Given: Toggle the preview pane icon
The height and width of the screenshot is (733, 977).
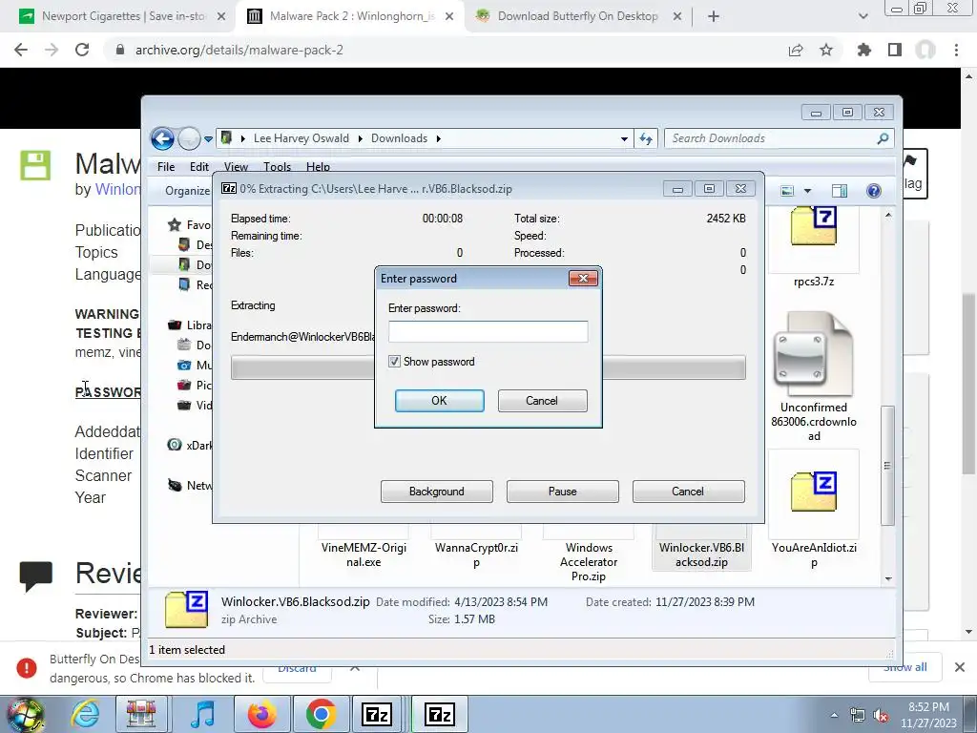Looking at the screenshot, I should pos(840,191).
